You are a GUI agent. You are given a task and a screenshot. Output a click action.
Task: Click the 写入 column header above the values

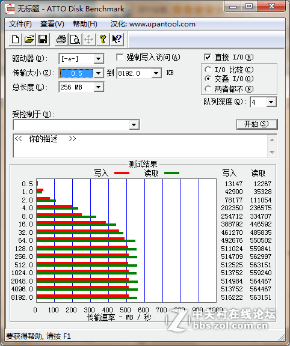229,173
